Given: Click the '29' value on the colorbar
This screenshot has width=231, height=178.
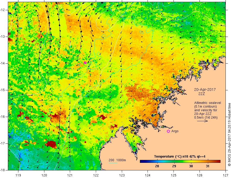Looking at the screenshot, I should pos(174,166).
